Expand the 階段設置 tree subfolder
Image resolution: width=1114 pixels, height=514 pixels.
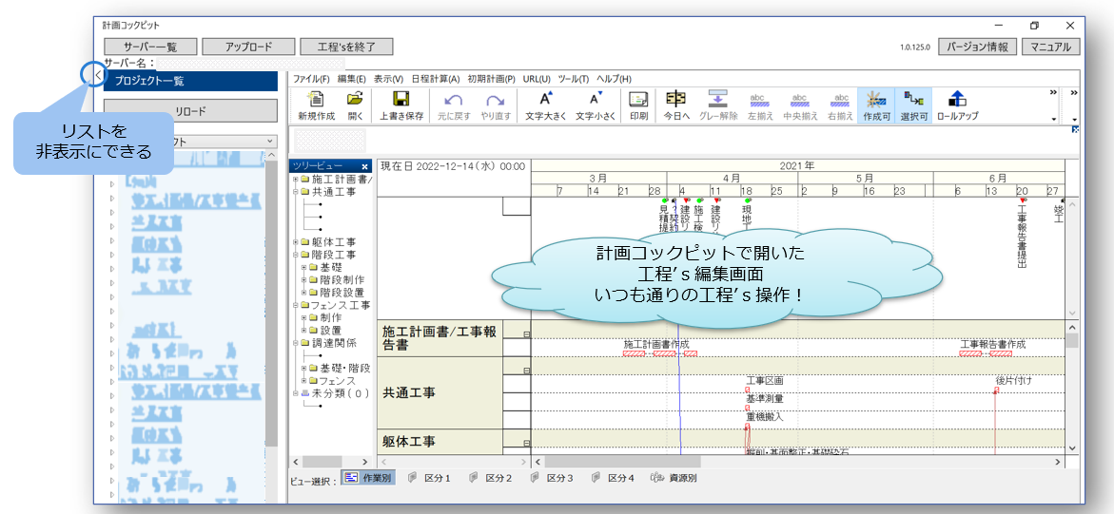[304, 293]
